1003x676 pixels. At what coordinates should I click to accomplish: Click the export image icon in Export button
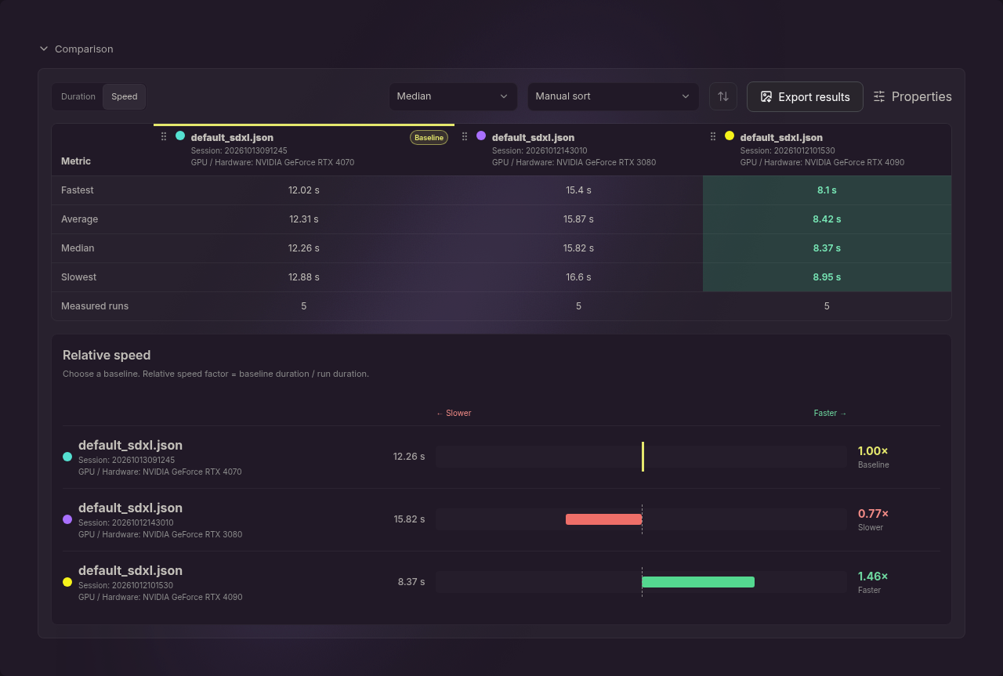click(766, 96)
